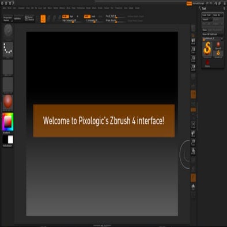The height and width of the screenshot is (227, 227).
Task: Open the empty Alpha picker slot
Action: click(8, 67)
